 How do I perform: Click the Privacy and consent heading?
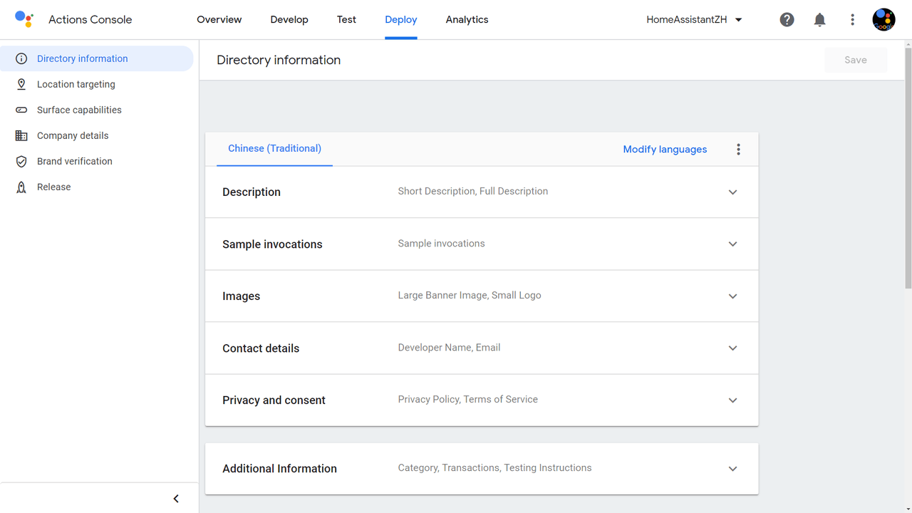pos(274,400)
